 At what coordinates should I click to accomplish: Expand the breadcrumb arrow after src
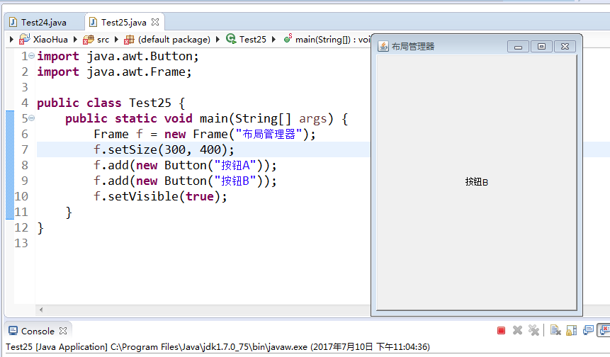pos(116,39)
